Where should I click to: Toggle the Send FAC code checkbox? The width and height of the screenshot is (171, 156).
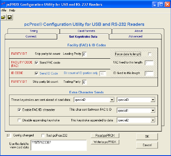click(x=36, y=63)
